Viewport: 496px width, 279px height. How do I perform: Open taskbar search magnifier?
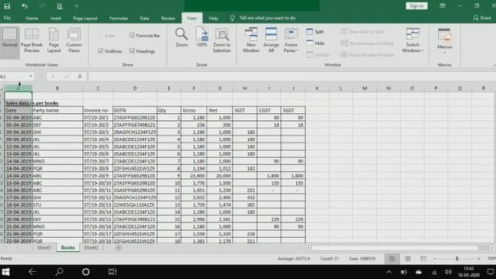[x=59, y=272]
